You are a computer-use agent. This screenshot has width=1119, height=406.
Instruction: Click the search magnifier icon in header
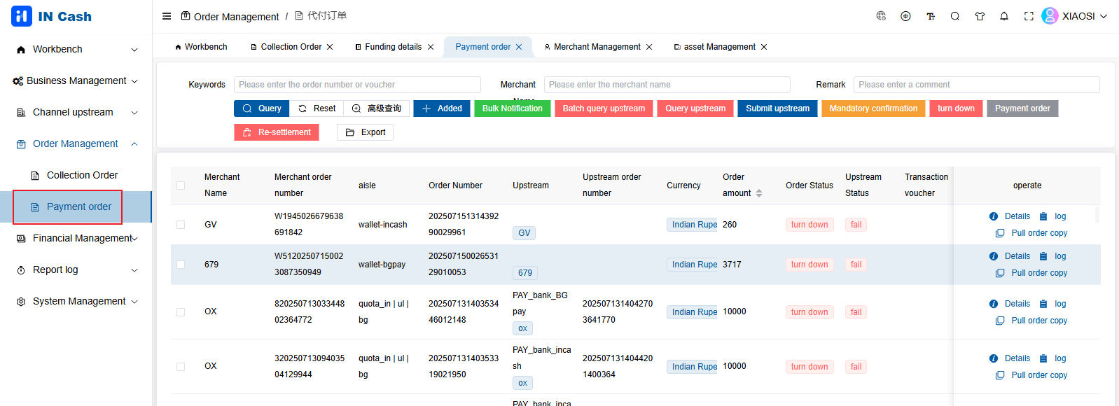(954, 16)
